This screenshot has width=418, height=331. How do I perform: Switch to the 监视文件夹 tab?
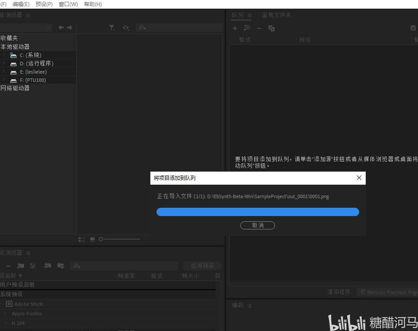tap(276, 15)
